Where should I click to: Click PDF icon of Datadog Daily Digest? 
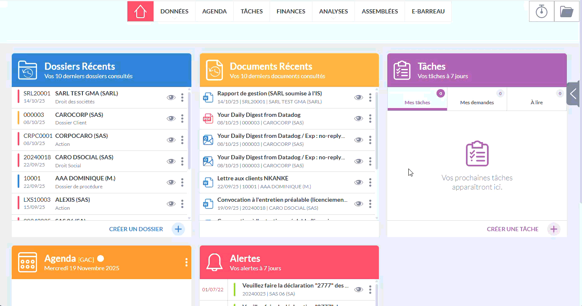coord(208,119)
